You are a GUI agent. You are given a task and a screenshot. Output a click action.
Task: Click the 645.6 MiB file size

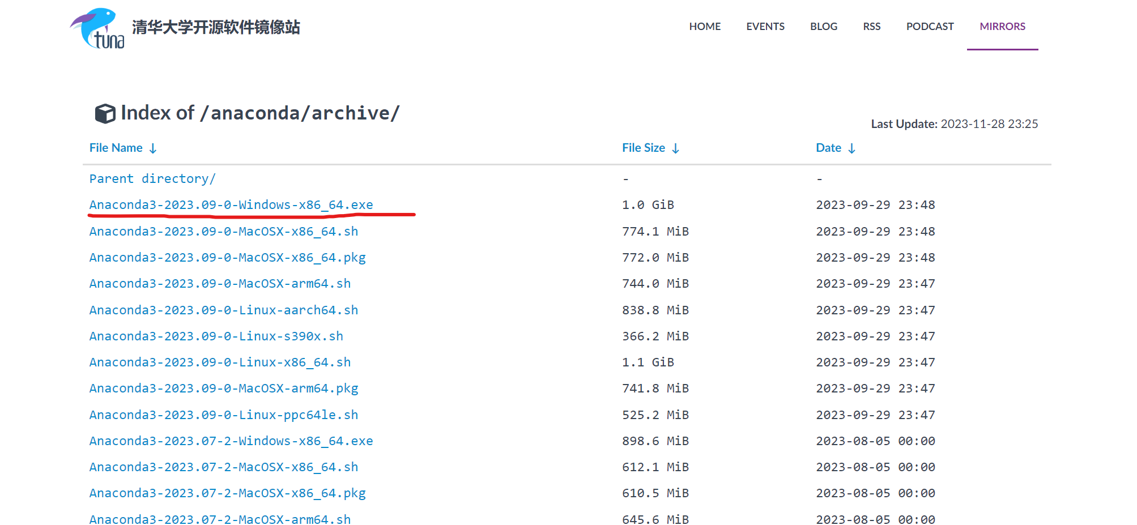(x=655, y=520)
